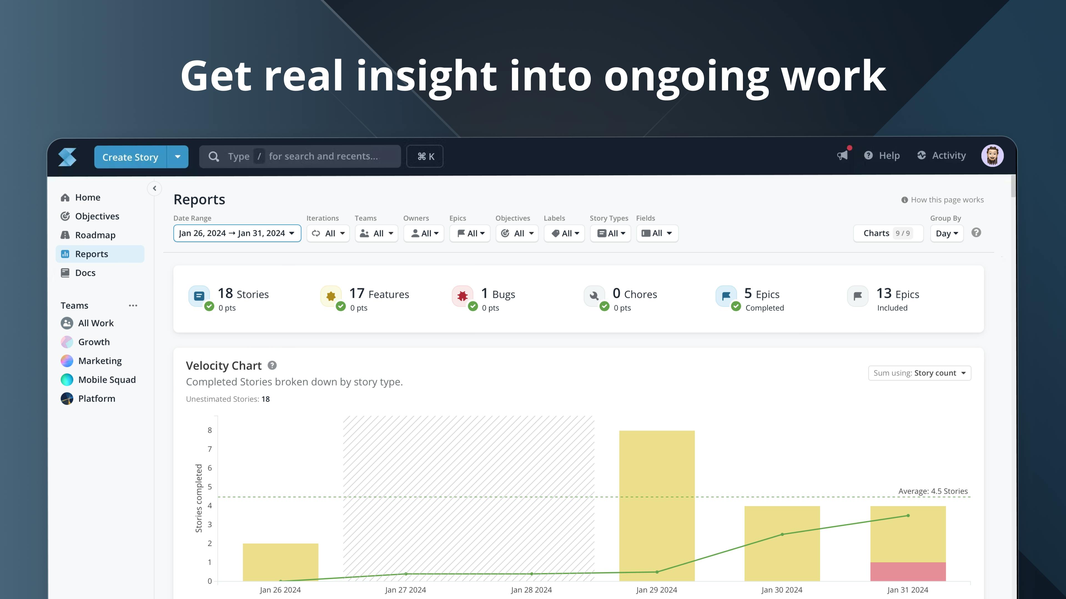1066x599 pixels.
Task: Open the user profile avatar
Action: [x=992, y=155]
